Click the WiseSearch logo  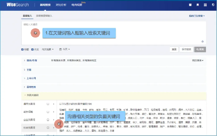[18, 5]
